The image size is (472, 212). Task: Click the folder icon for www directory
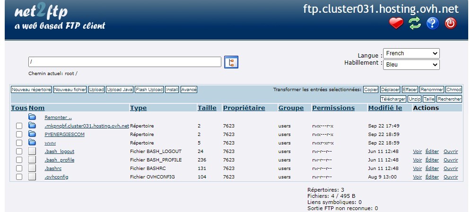[32, 143]
